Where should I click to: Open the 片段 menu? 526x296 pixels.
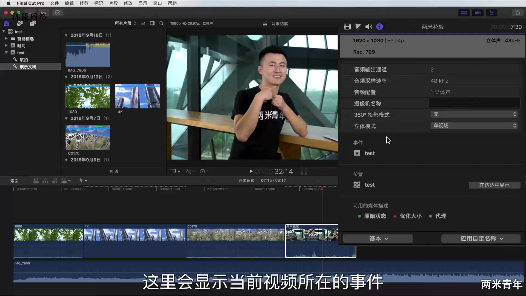tap(113, 3)
